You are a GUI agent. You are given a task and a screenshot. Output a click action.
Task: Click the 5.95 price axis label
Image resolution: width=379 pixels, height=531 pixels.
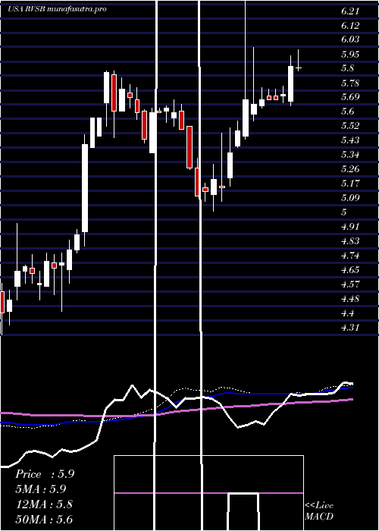point(350,55)
